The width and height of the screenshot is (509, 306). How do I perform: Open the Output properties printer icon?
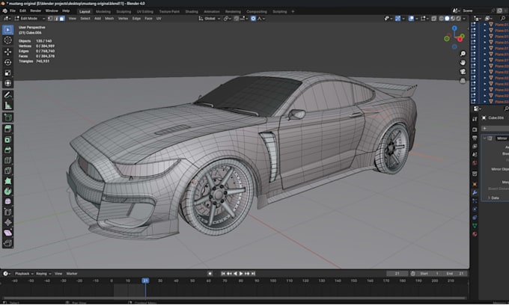tap(475, 138)
